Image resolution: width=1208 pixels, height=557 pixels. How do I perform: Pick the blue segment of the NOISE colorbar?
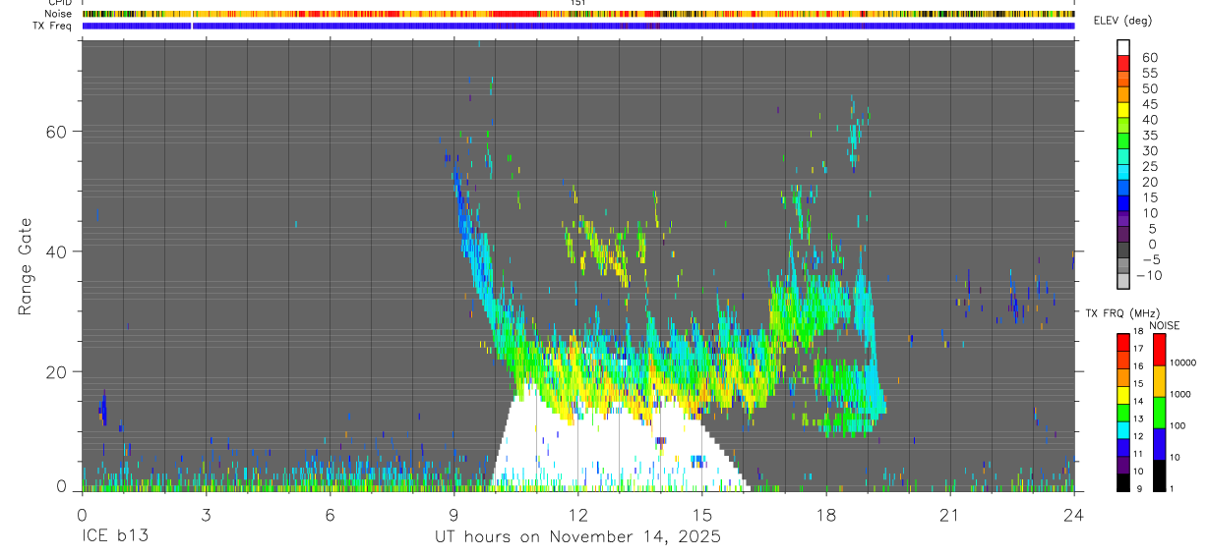pos(1159,443)
